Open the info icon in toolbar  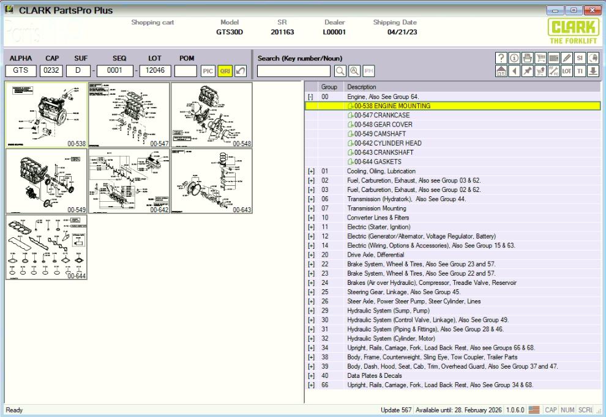click(514, 58)
